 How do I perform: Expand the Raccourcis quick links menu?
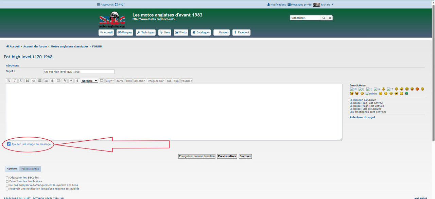(x=105, y=5)
